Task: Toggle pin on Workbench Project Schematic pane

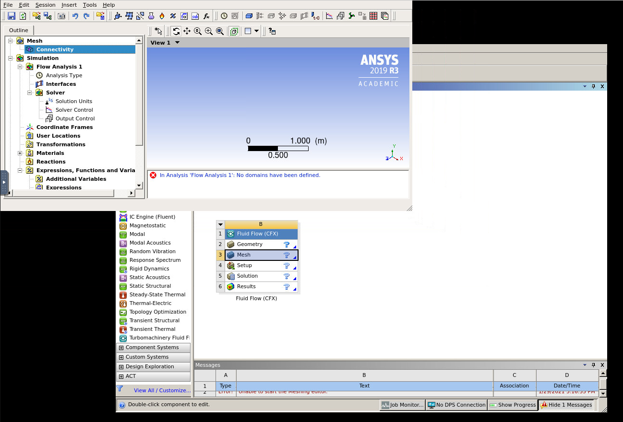Action: tap(593, 86)
